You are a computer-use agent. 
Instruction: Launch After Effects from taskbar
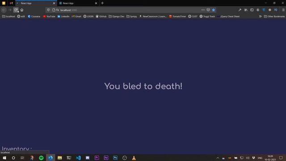(106, 158)
